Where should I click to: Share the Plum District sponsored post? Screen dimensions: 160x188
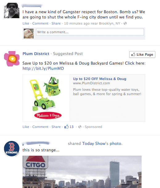tap(56, 127)
